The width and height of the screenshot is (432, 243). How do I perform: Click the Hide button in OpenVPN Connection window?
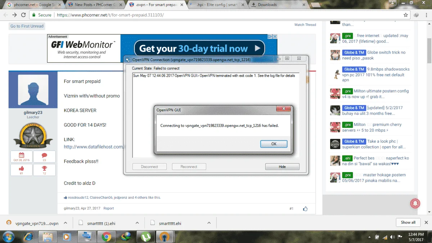click(x=282, y=167)
